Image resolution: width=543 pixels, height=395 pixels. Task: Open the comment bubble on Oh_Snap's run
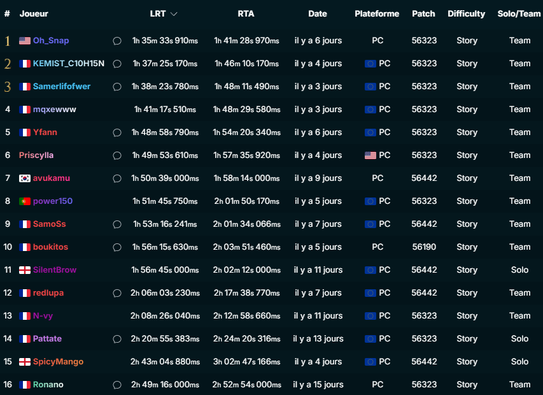(117, 41)
